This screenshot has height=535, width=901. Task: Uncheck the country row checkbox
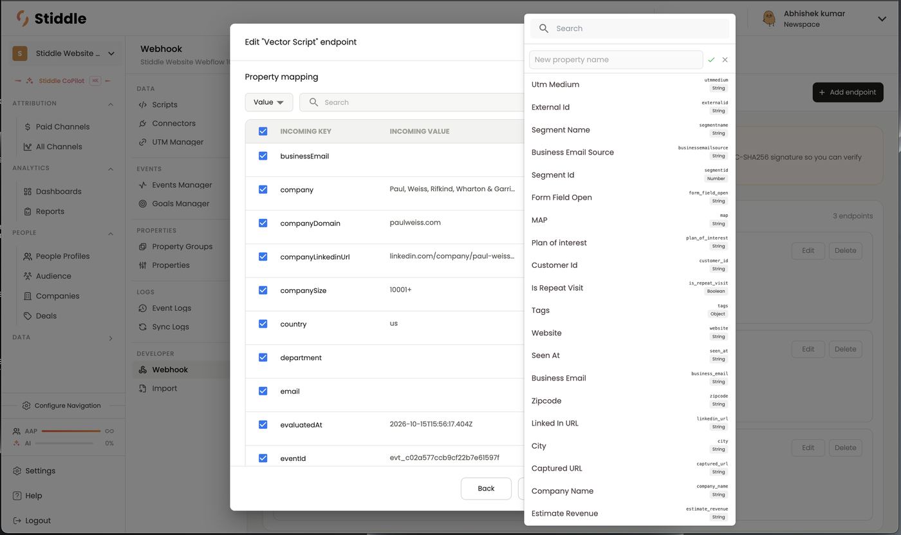tap(263, 324)
